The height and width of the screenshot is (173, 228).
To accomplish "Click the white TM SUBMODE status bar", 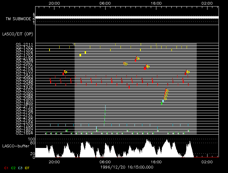I will tap(126, 17).
